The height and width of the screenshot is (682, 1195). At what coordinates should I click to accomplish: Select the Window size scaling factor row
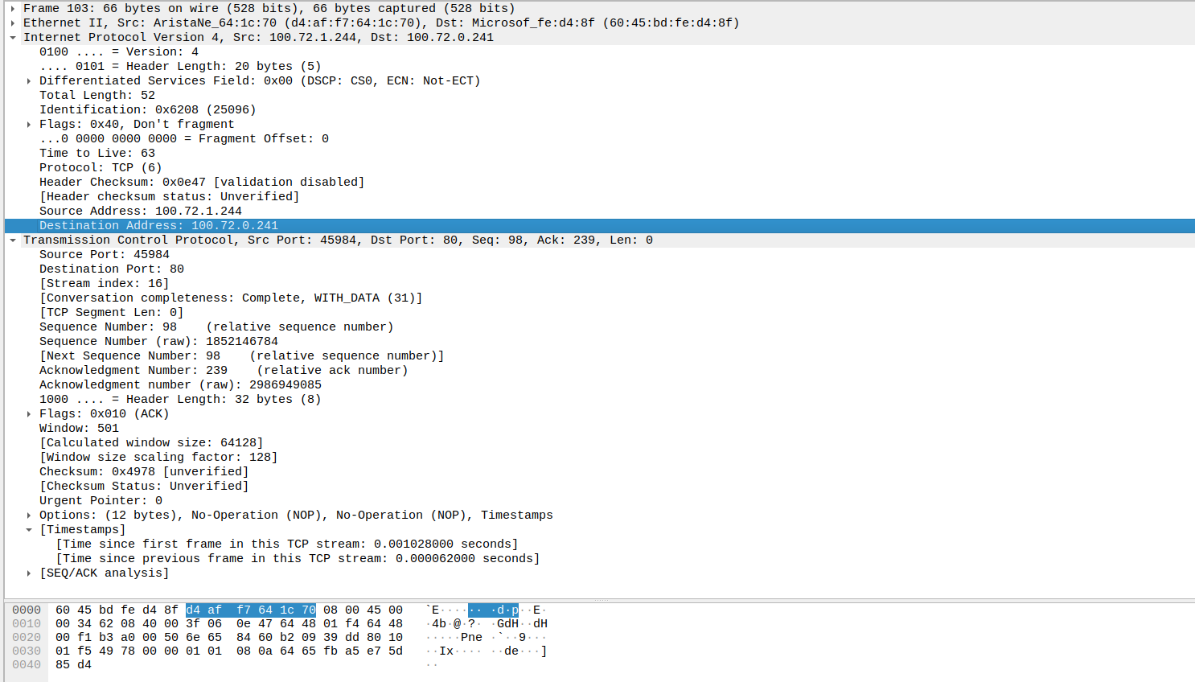pyautogui.click(x=600, y=457)
